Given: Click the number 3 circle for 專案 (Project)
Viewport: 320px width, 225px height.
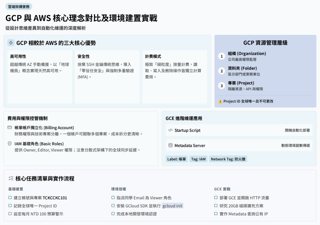Looking at the screenshot, I should [x=222, y=86].
